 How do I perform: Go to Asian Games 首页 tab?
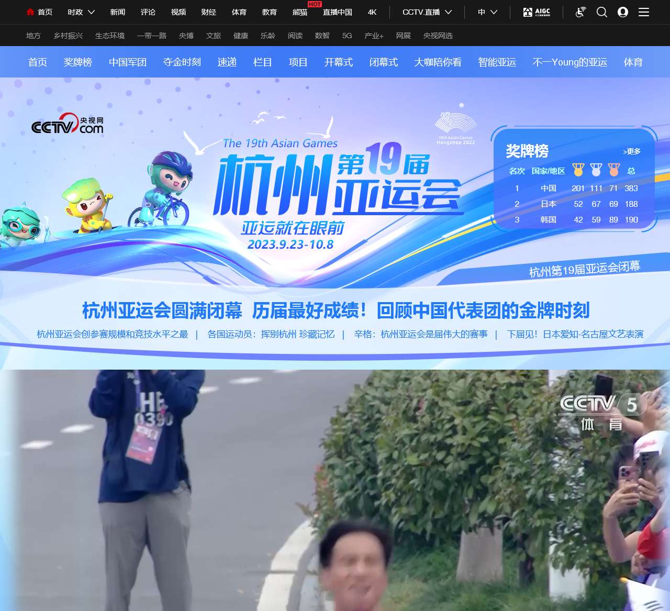click(x=38, y=62)
